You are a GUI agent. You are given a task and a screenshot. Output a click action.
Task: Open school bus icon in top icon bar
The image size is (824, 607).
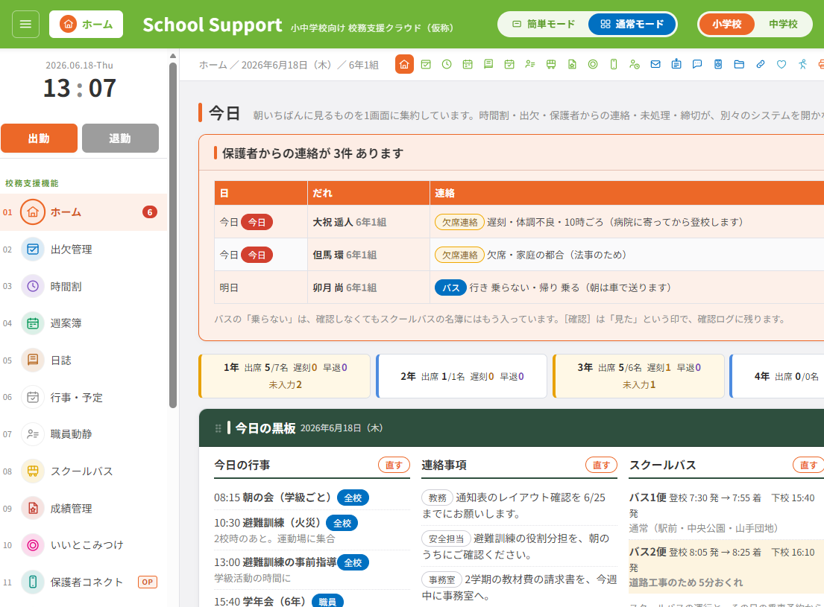(x=551, y=64)
